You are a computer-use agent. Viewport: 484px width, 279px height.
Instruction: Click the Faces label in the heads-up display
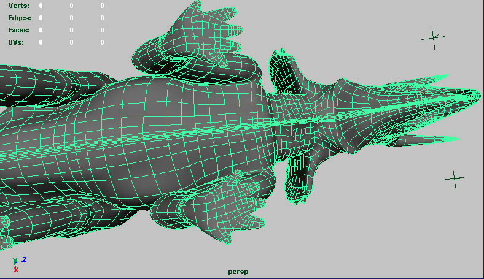[19, 30]
